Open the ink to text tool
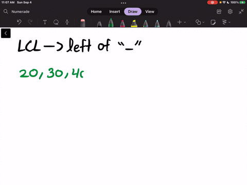 [x=224, y=22]
